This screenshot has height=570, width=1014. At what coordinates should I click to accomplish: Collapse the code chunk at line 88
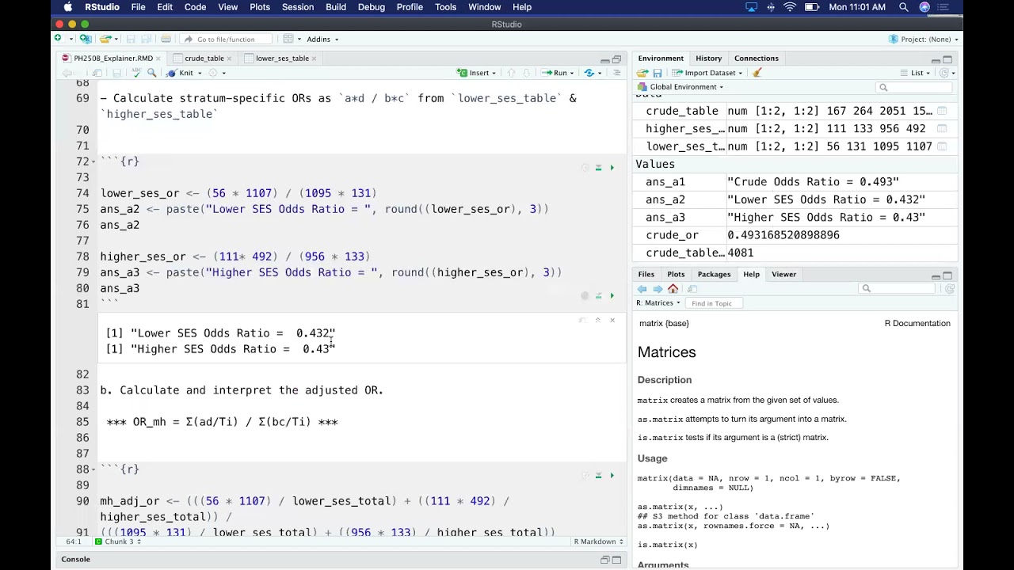click(x=94, y=469)
